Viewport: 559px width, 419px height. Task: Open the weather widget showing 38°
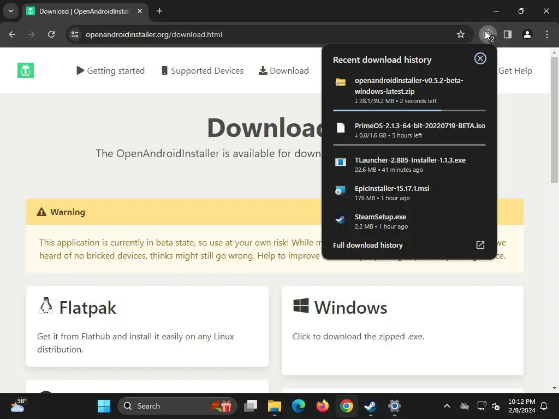18,406
